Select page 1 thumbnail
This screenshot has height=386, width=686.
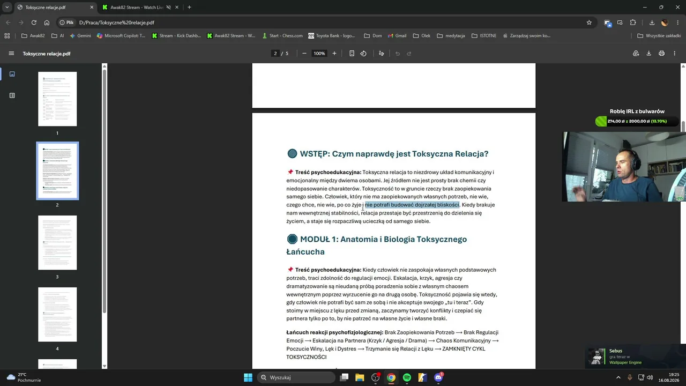(57, 99)
